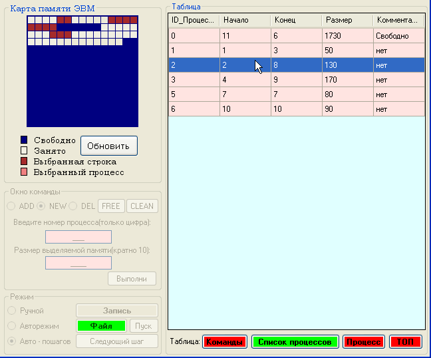Click the Обновить button

pyautogui.click(x=109, y=146)
